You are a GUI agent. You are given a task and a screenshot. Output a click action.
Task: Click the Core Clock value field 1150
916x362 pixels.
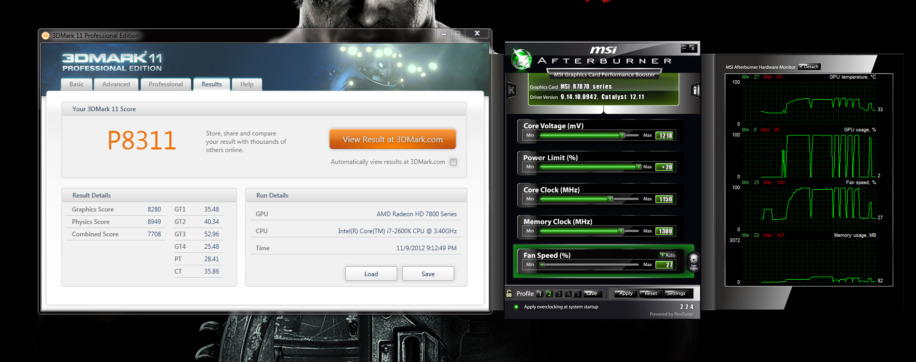(x=665, y=199)
